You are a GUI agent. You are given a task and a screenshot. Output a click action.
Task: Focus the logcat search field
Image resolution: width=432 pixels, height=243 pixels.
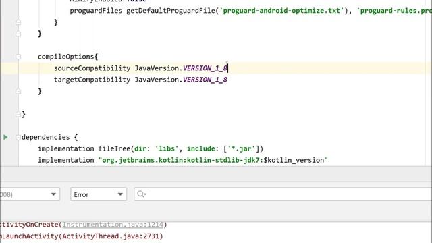click(x=283, y=194)
